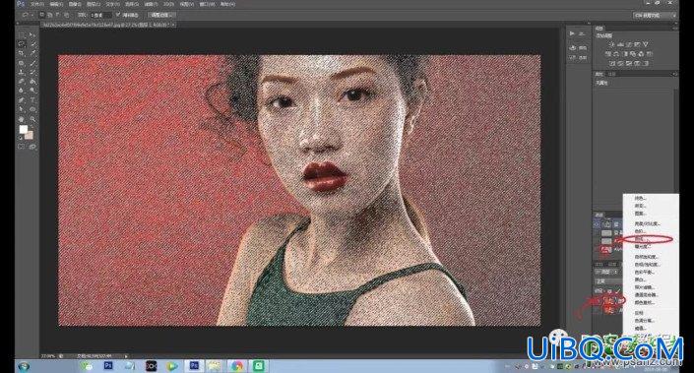Select the Spot Healing Brush tool
694x373 pixels.
22,63
